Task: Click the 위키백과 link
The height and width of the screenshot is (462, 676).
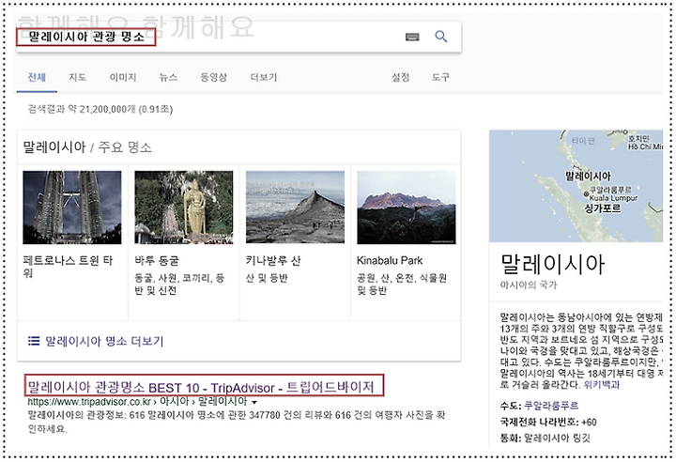Action: pos(602,384)
